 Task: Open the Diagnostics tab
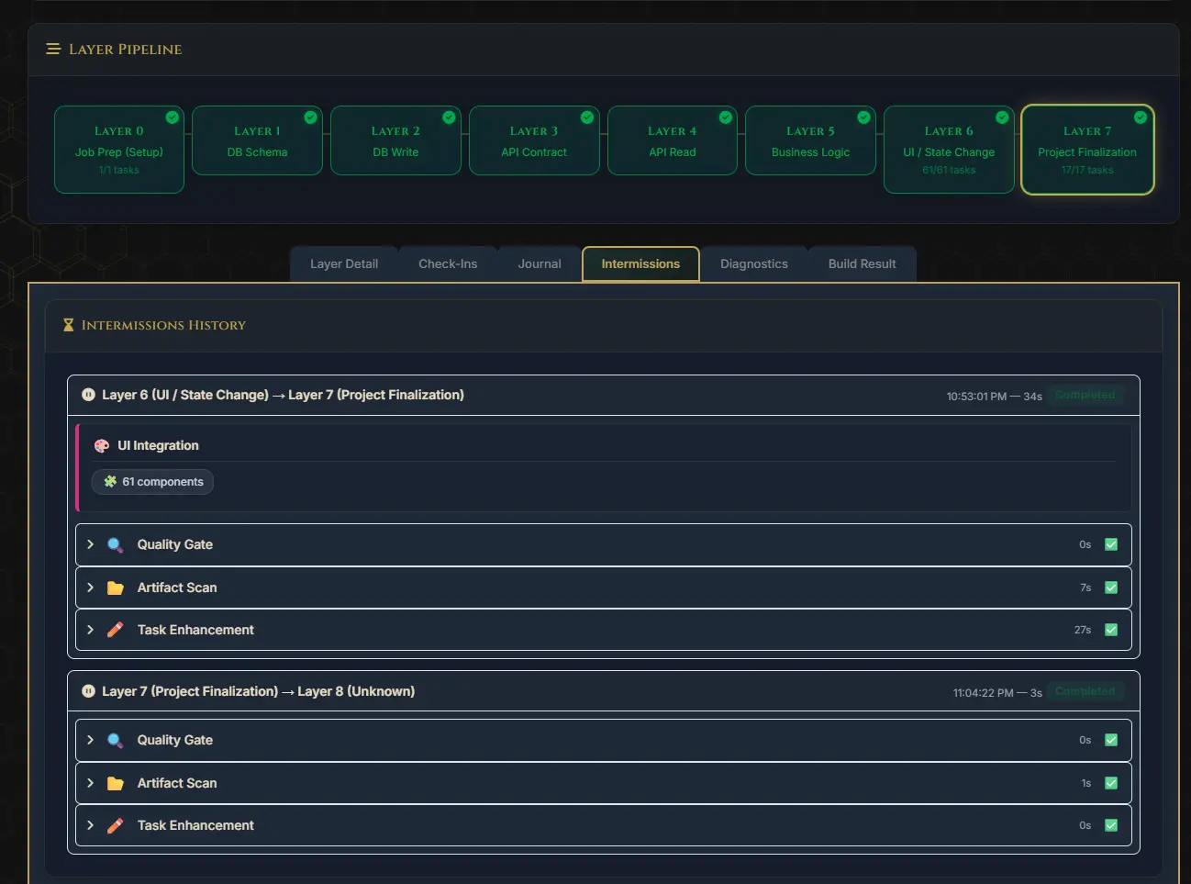[x=754, y=263]
